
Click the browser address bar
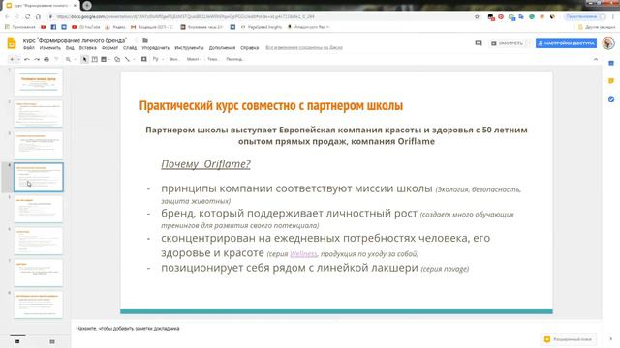[261, 17]
